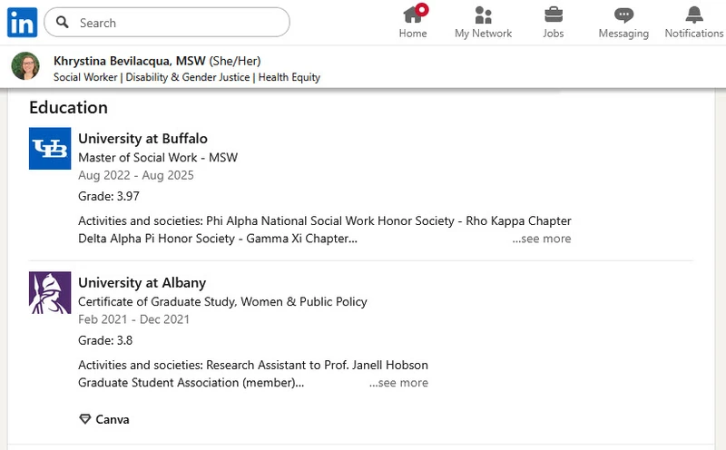Open the Jobs briefcase icon

point(554,15)
